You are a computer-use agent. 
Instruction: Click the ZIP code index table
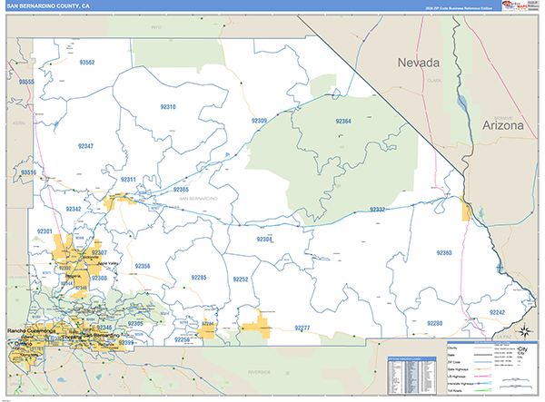(x=415, y=373)
